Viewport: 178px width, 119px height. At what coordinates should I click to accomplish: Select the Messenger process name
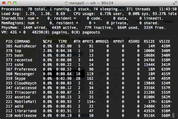[x=24, y=74]
